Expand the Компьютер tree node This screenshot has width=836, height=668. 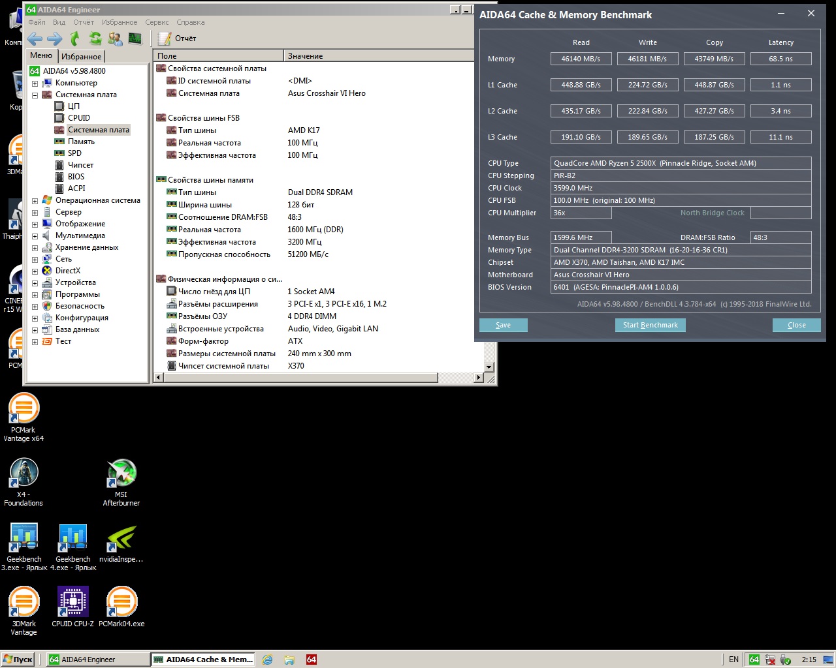pos(35,83)
